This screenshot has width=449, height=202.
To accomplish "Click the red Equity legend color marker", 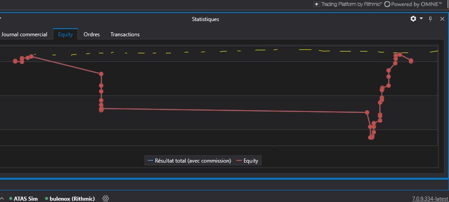I will pos(239,161).
